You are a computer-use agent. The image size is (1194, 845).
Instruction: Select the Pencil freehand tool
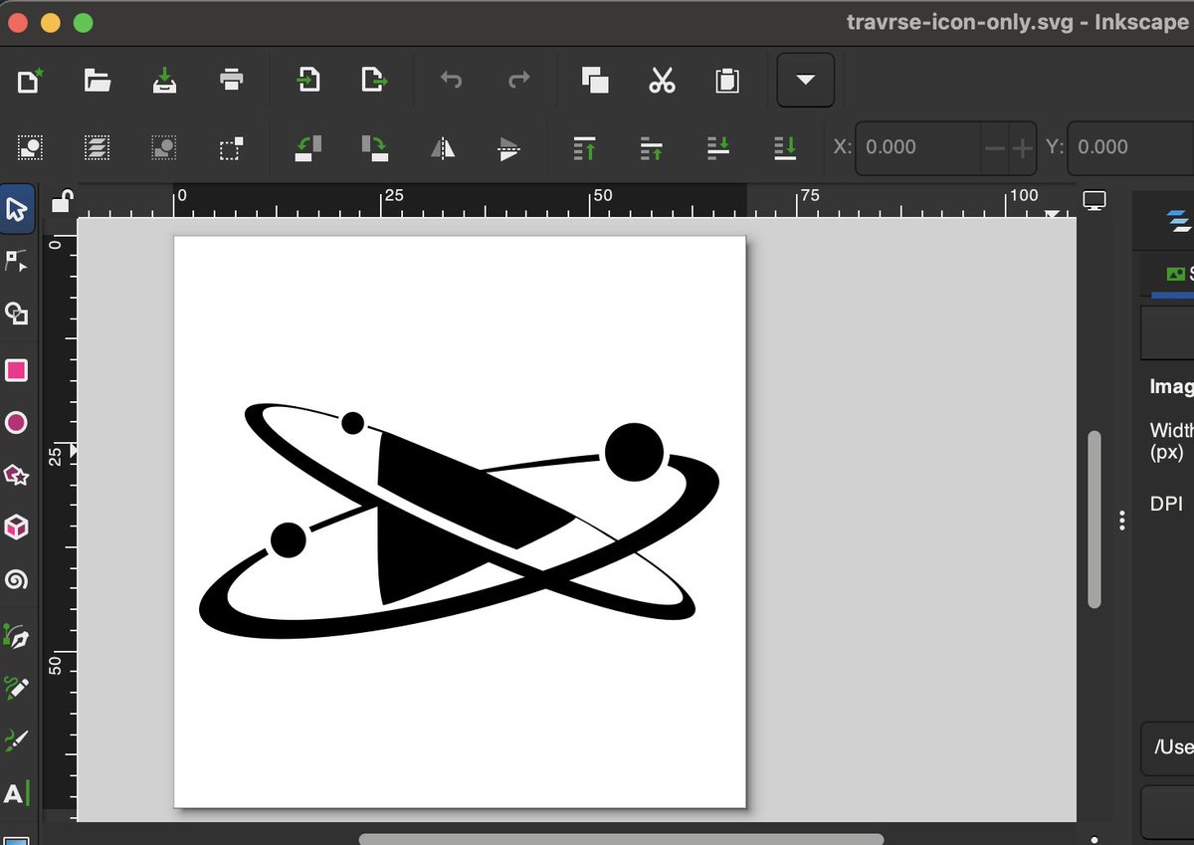pos(16,688)
